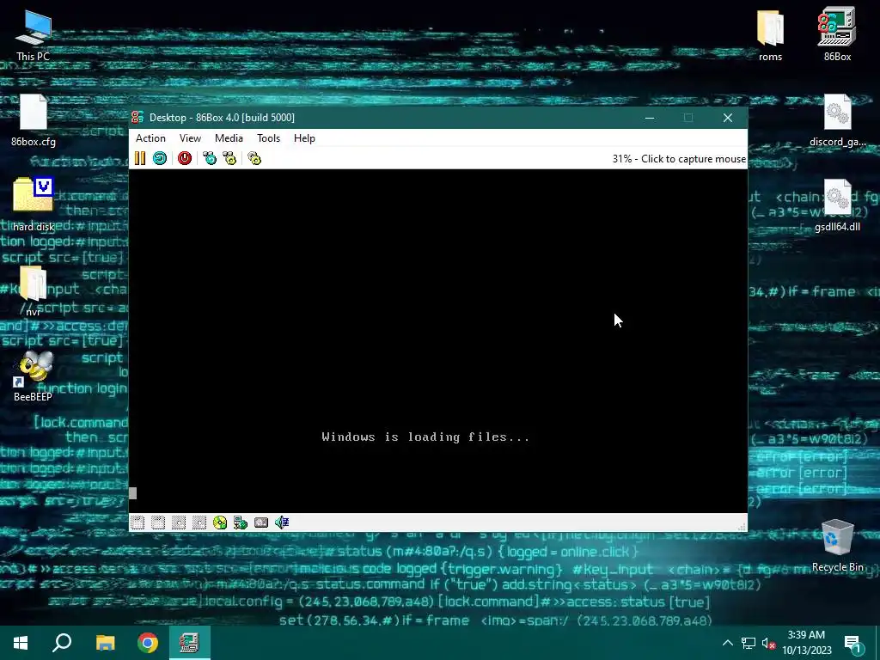Image resolution: width=880 pixels, height=660 pixels.
Task: Open File Explorer from the taskbar
Action: point(105,643)
